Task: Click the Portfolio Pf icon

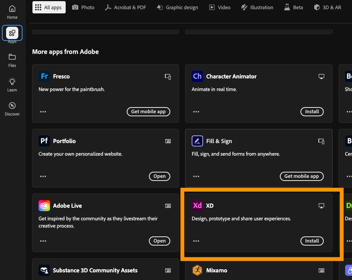Action: 44,141
